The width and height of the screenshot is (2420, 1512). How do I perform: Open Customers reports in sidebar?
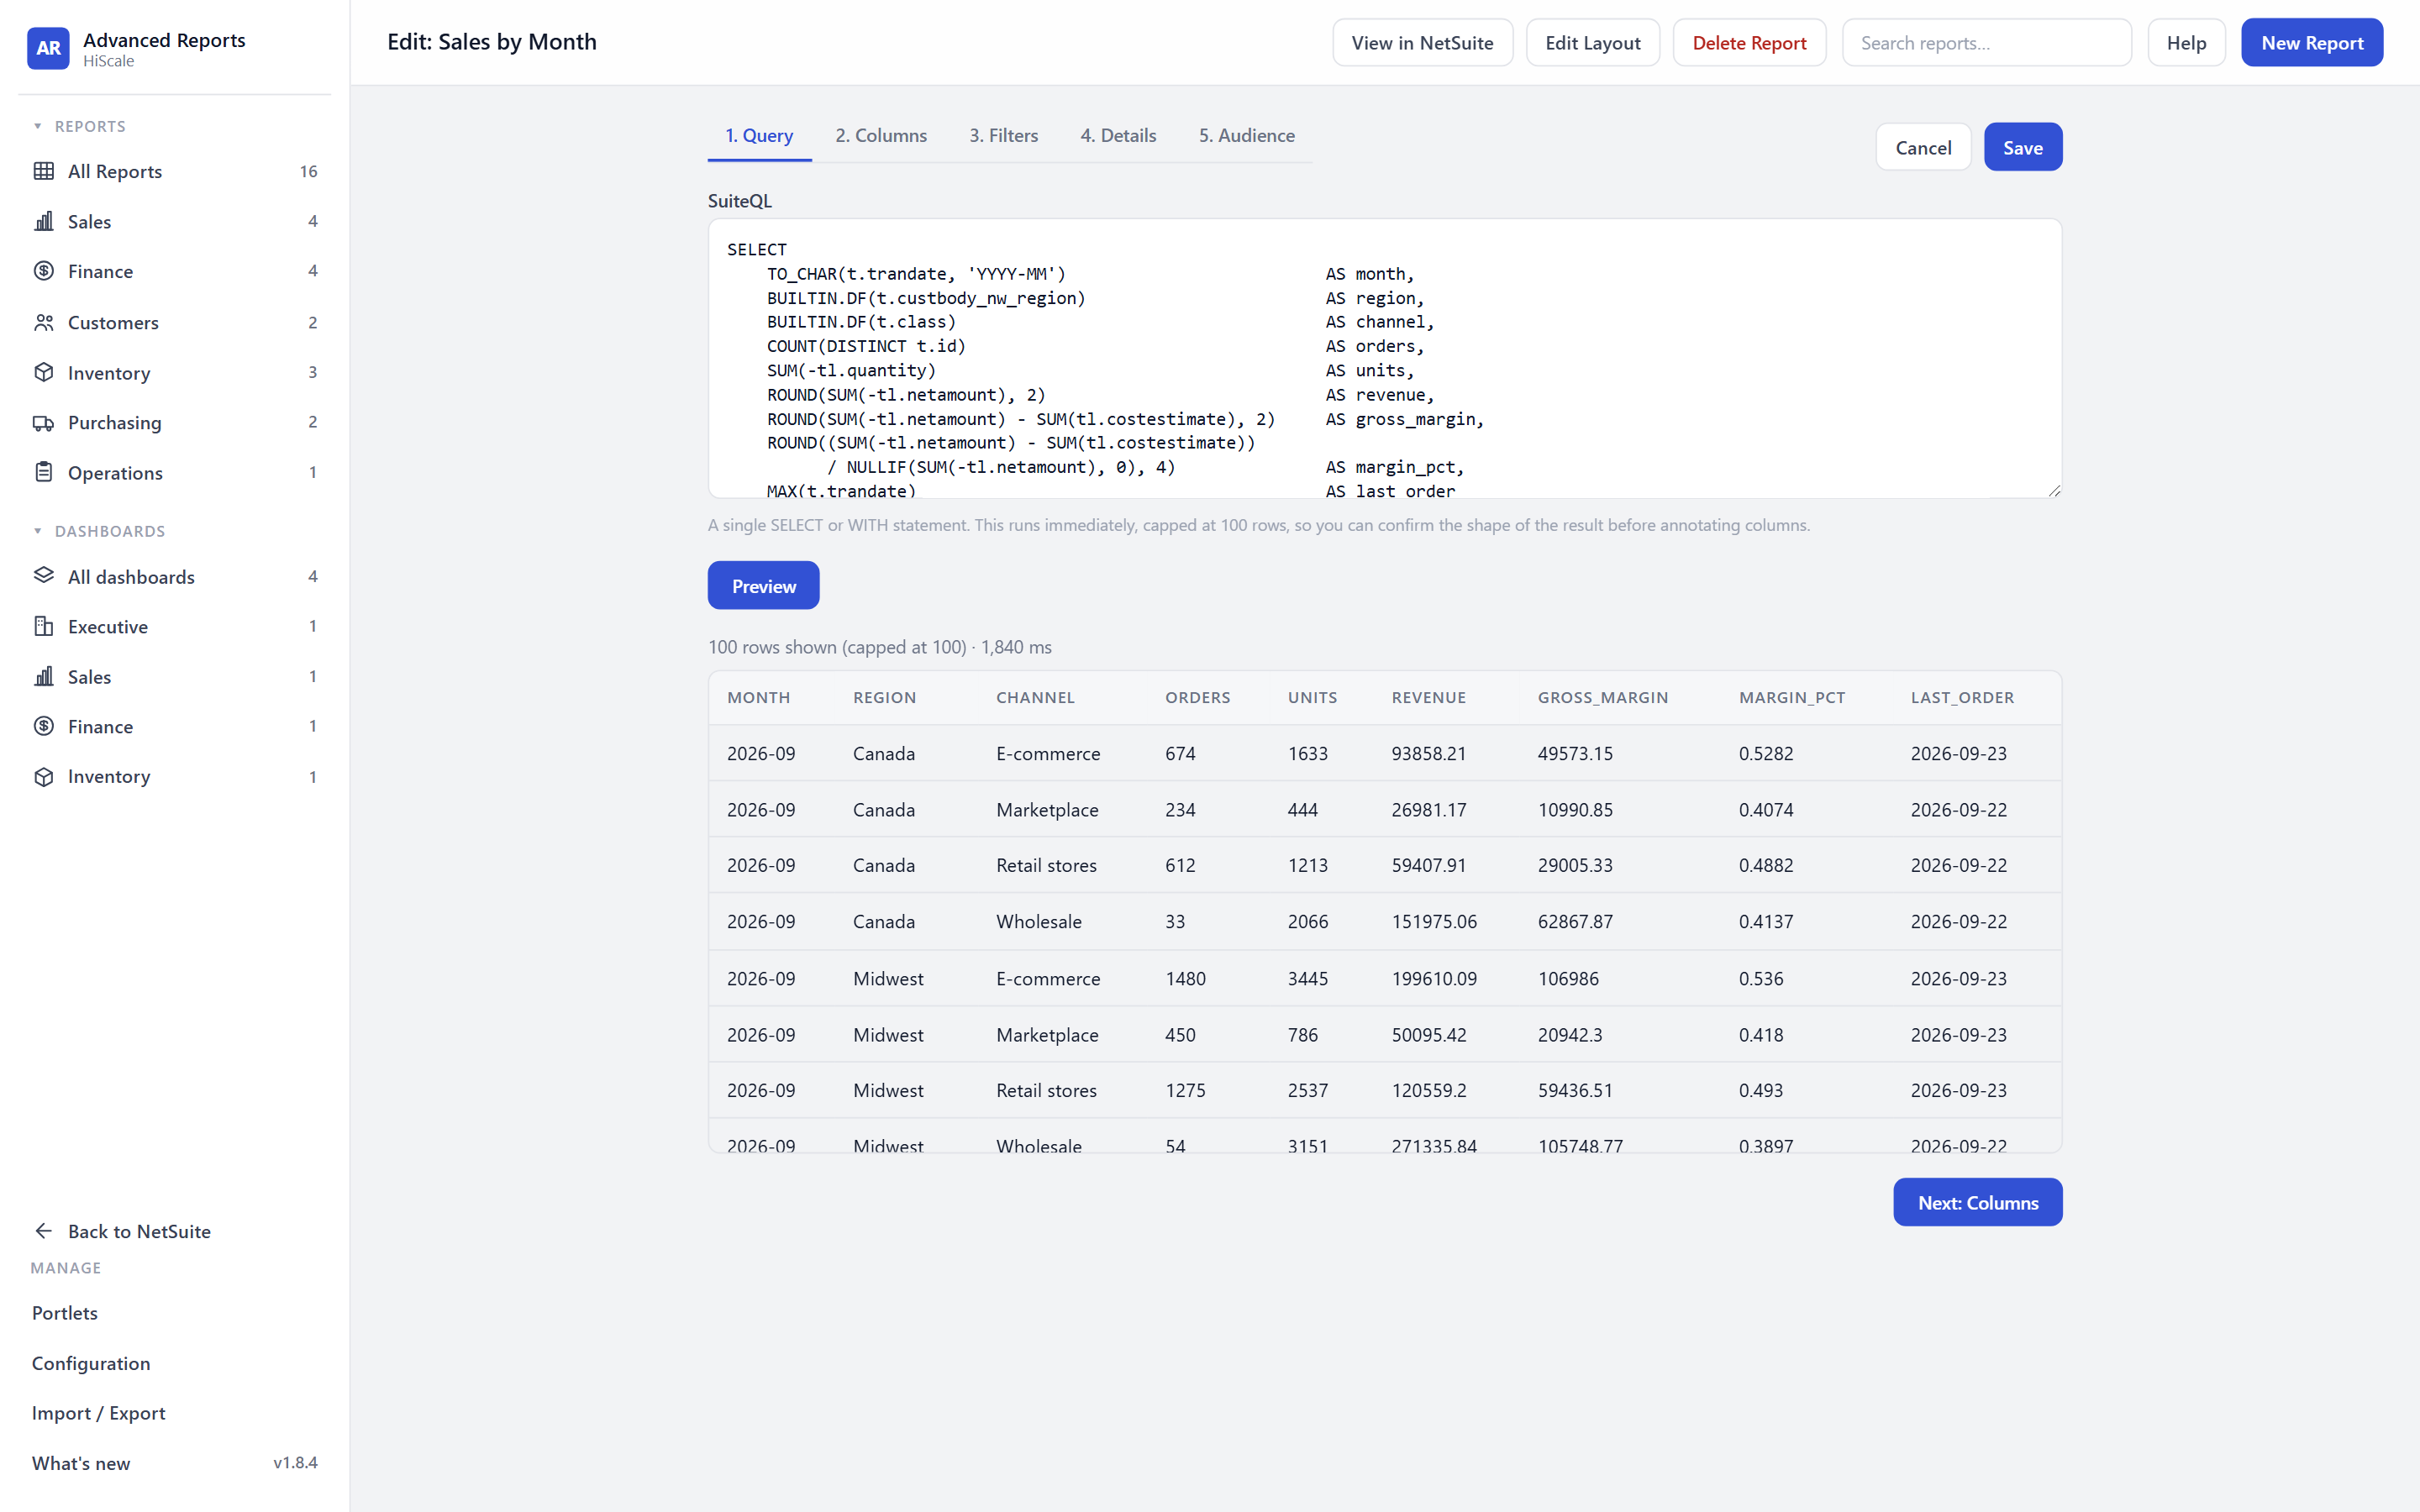(x=175, y=322)
